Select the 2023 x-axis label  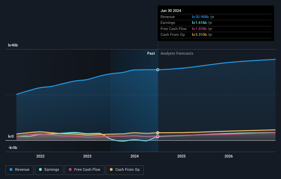[87, 156]
